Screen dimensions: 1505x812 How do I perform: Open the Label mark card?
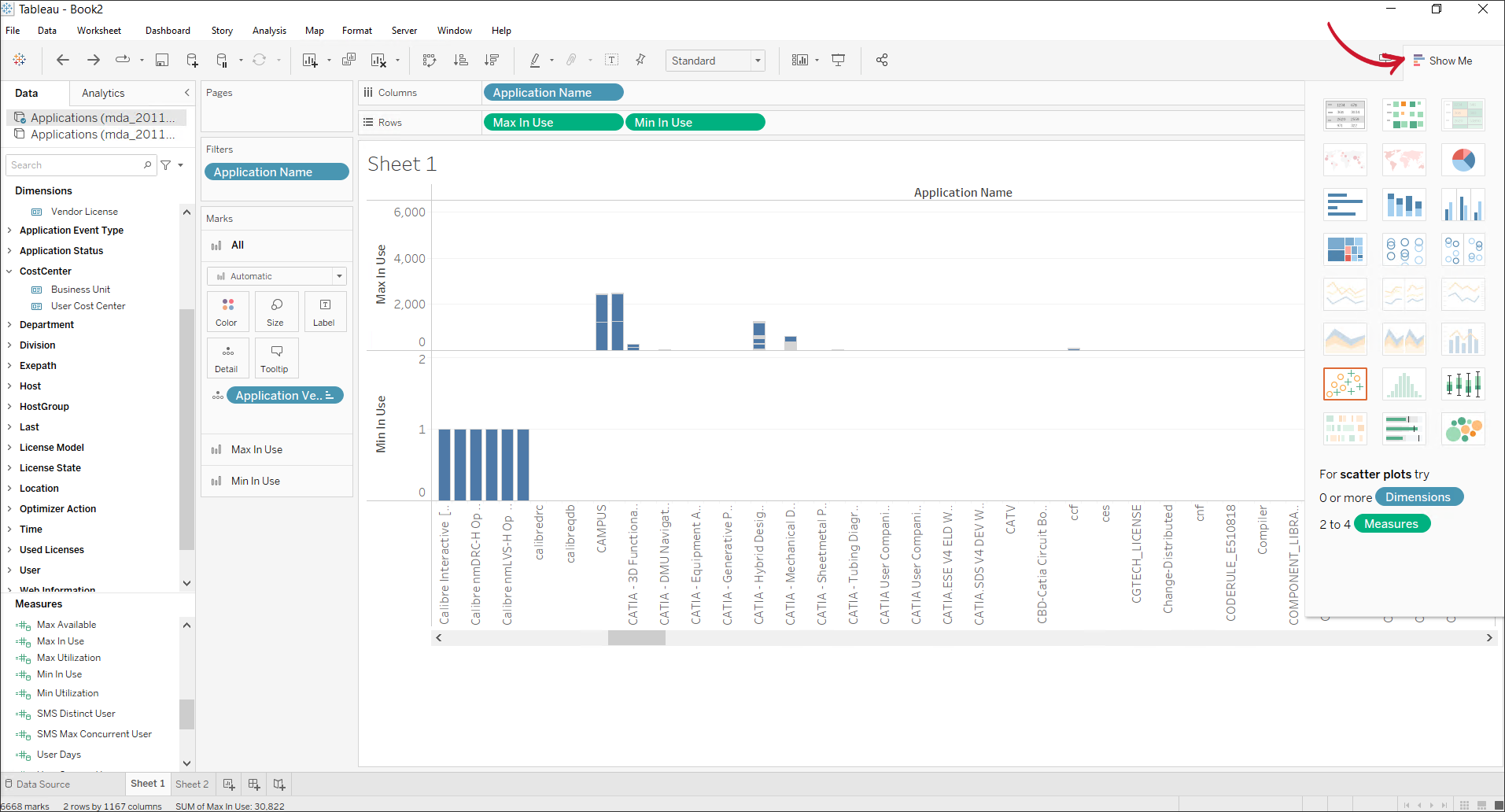coord(324,312)
